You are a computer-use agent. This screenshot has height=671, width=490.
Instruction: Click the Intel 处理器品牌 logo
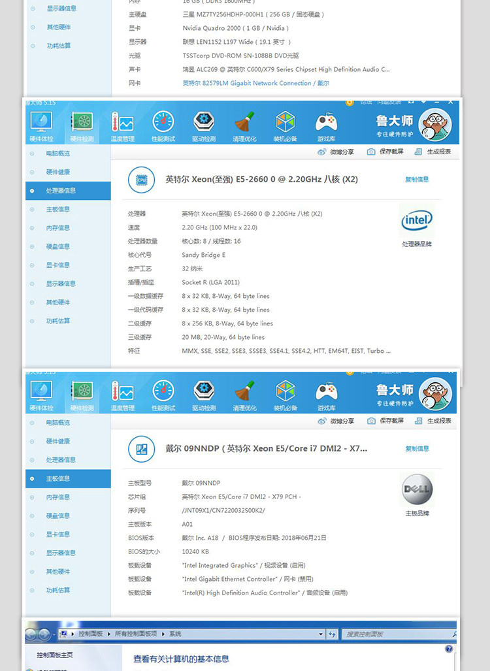417,221
